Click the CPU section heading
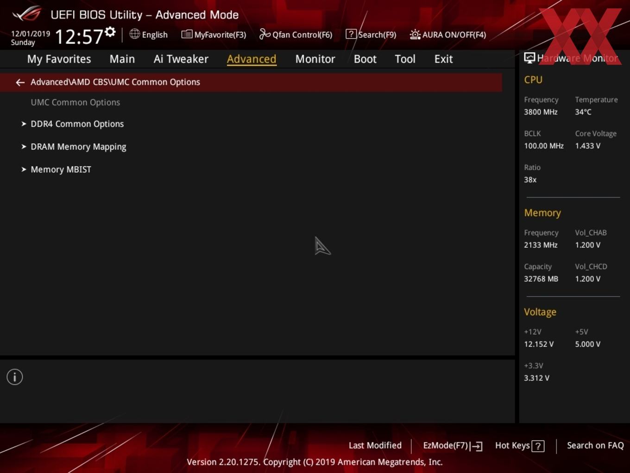The height and width of the screenshot is (473, 630). click(x=533, y=80)
